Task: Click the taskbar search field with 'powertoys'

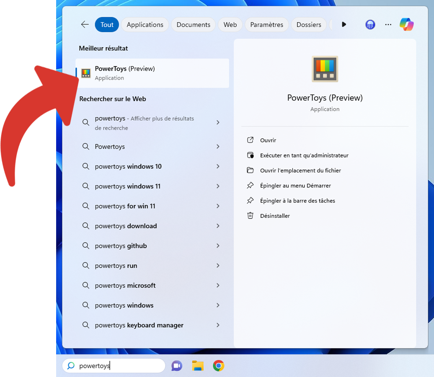Action: pyautogui.click(x=114, y=366)
